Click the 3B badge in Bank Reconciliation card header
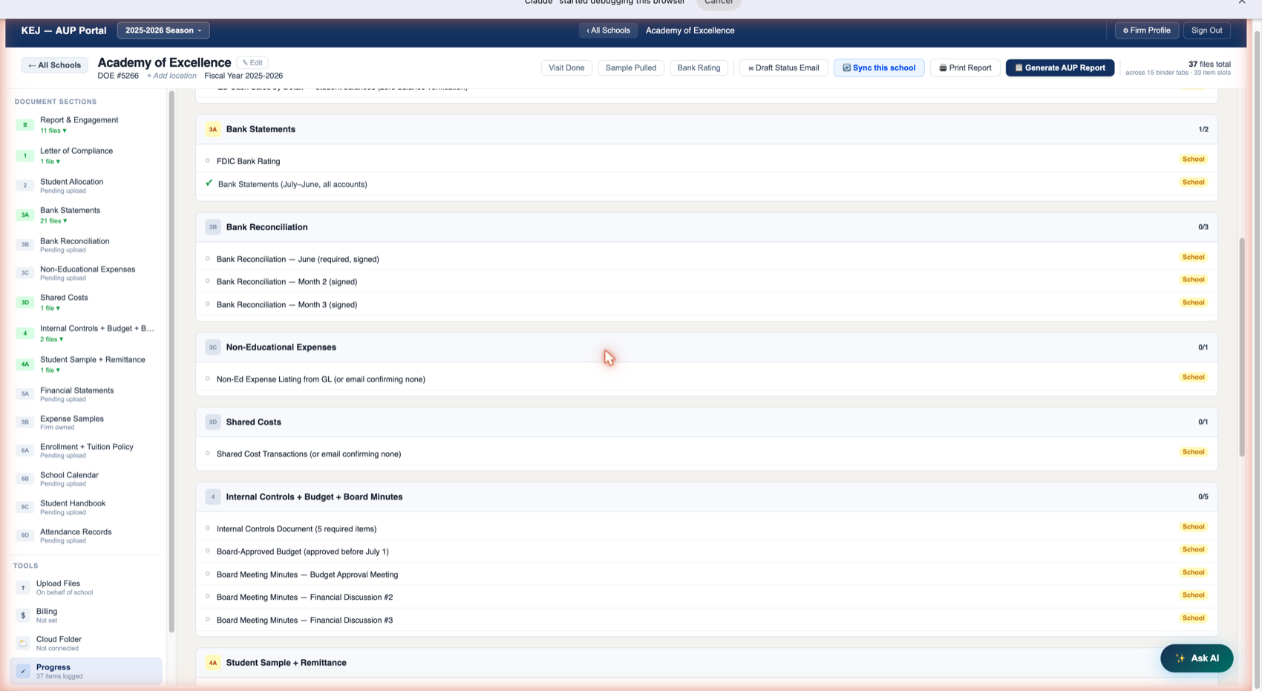 [x=213, y=227]
